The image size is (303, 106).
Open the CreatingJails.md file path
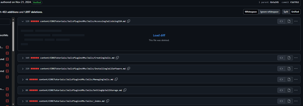click(77, 58)
